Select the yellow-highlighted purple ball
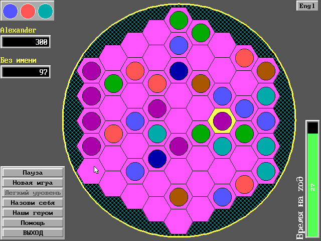321x241 pixels. (x=222, y=121)
